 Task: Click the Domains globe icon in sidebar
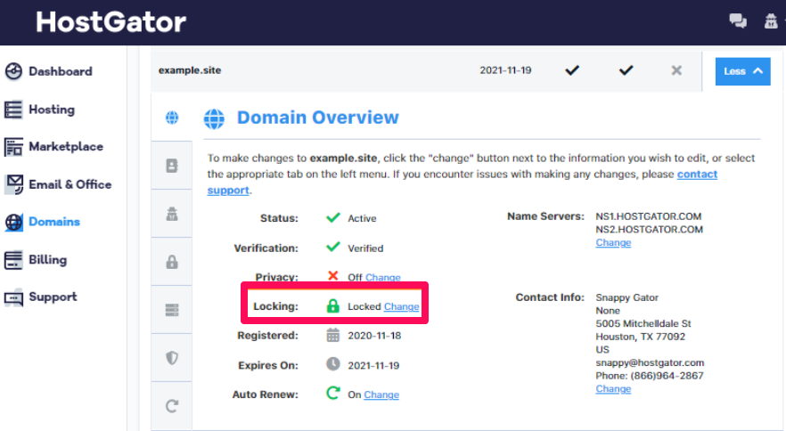(x=13, y=222)
